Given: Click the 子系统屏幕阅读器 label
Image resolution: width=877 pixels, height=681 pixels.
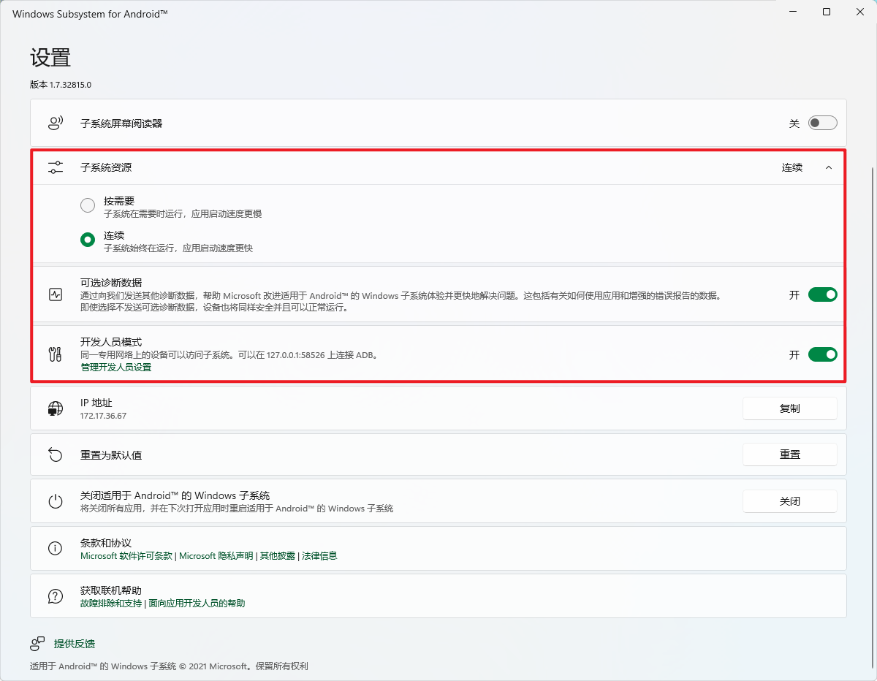Looking at the screenshot, I should pos(121,123).
